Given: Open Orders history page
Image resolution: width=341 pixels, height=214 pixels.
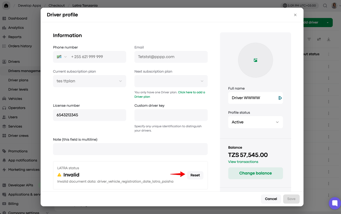Looking at the screenshot, I should pos(20,46).
